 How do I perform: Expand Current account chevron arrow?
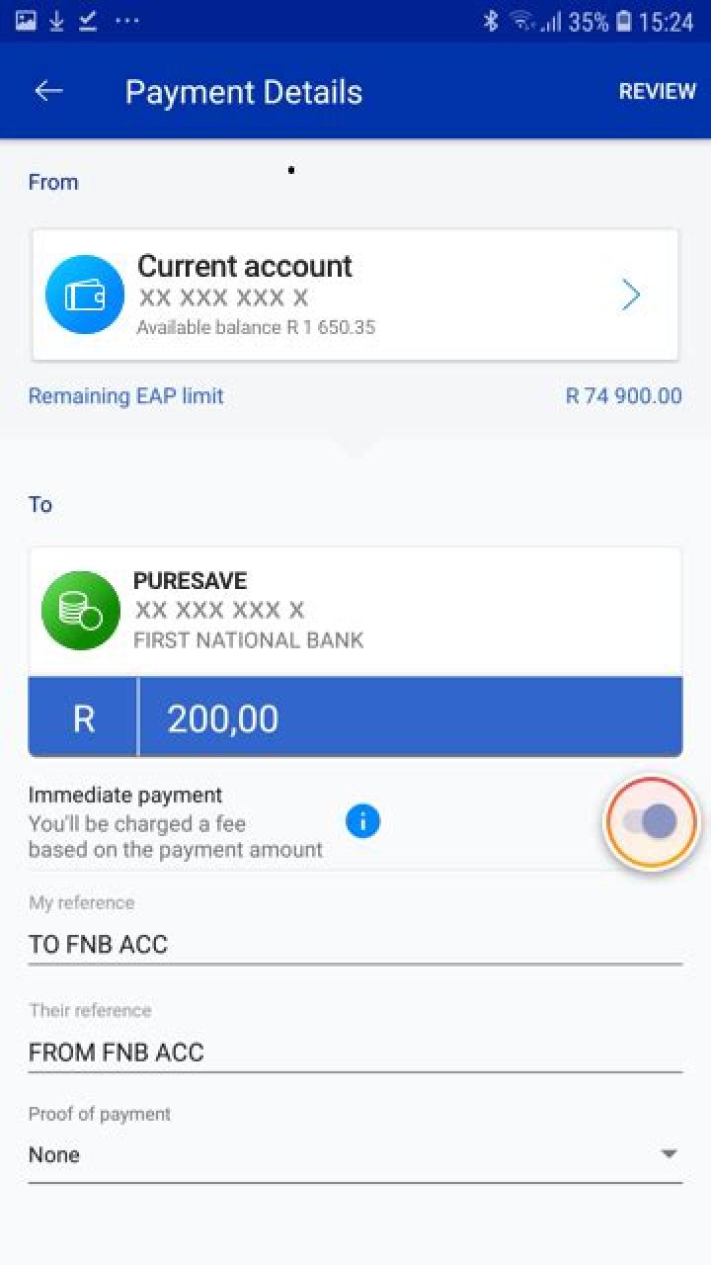coord(631,295)
